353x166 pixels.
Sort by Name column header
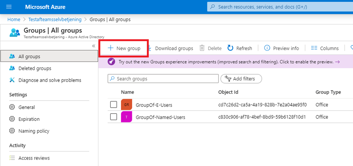(127, 92)
